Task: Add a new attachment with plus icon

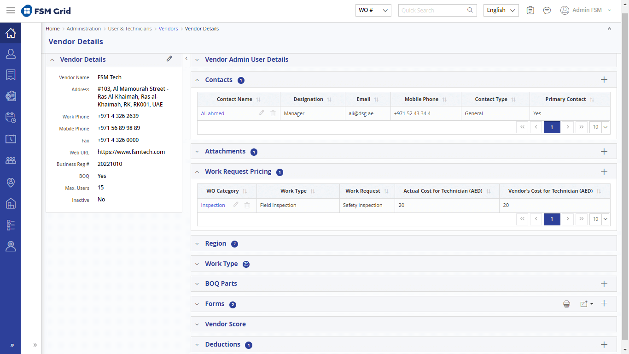Action: 604,151
